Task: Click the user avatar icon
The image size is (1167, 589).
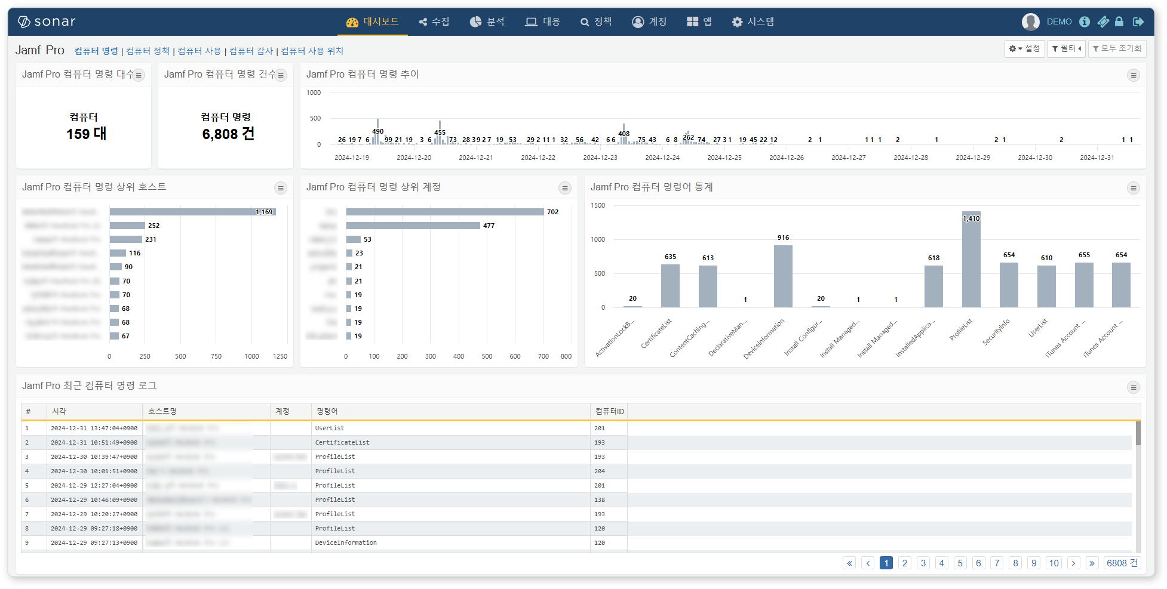Action: click(1030, 21)
